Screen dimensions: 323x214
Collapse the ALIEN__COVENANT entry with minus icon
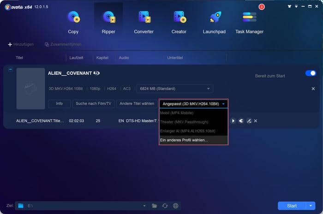click(x=10, y=70)
